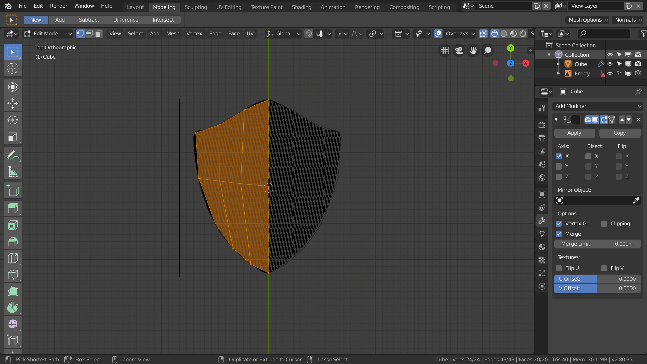647x364 pixels.
Task: Choose the Difference selection mode
Action: (126, 20)
